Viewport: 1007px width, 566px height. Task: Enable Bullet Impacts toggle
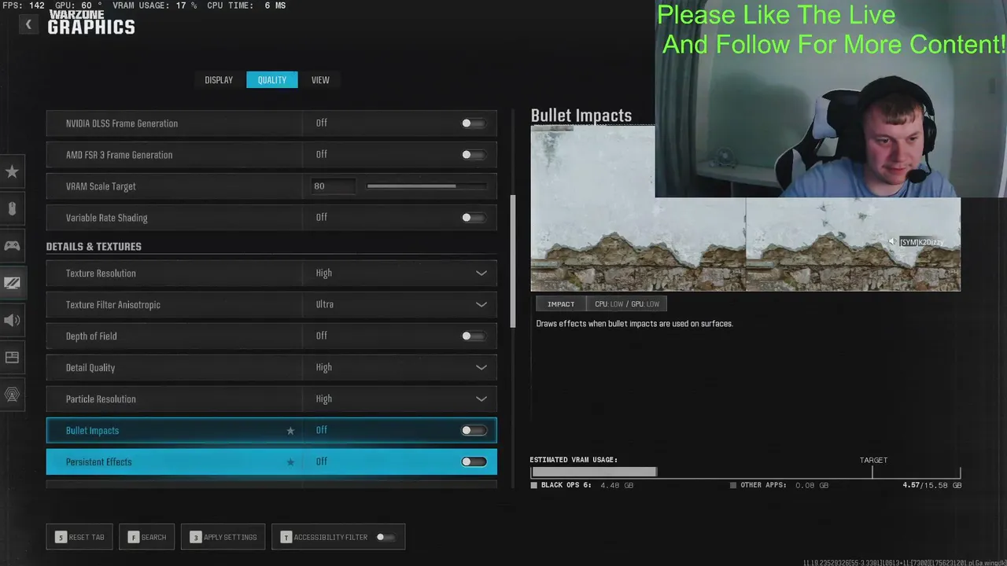[x=474, y=430]
